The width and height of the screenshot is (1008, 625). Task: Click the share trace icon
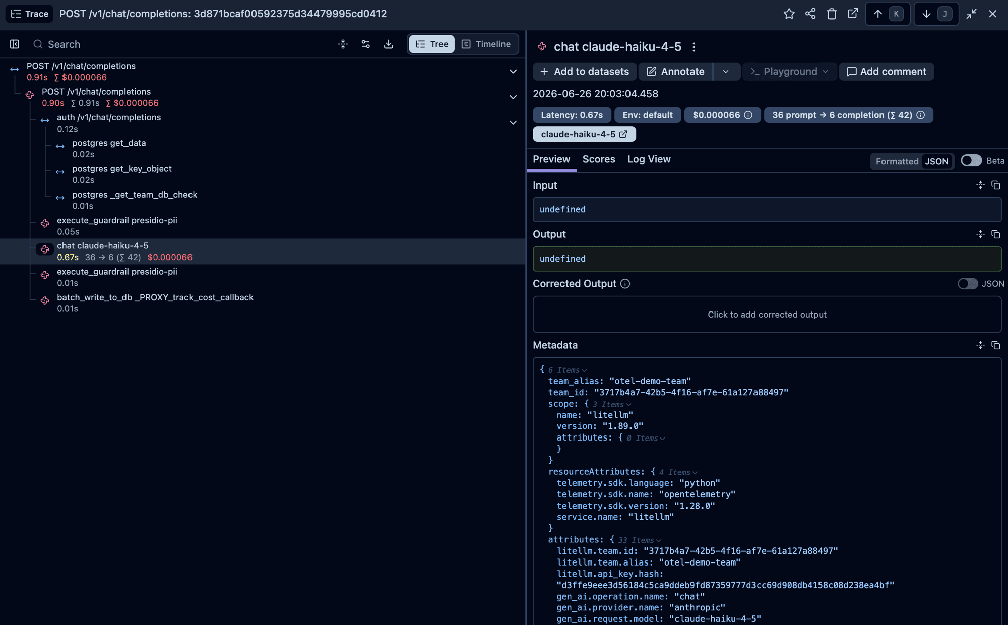pos(810,14)
